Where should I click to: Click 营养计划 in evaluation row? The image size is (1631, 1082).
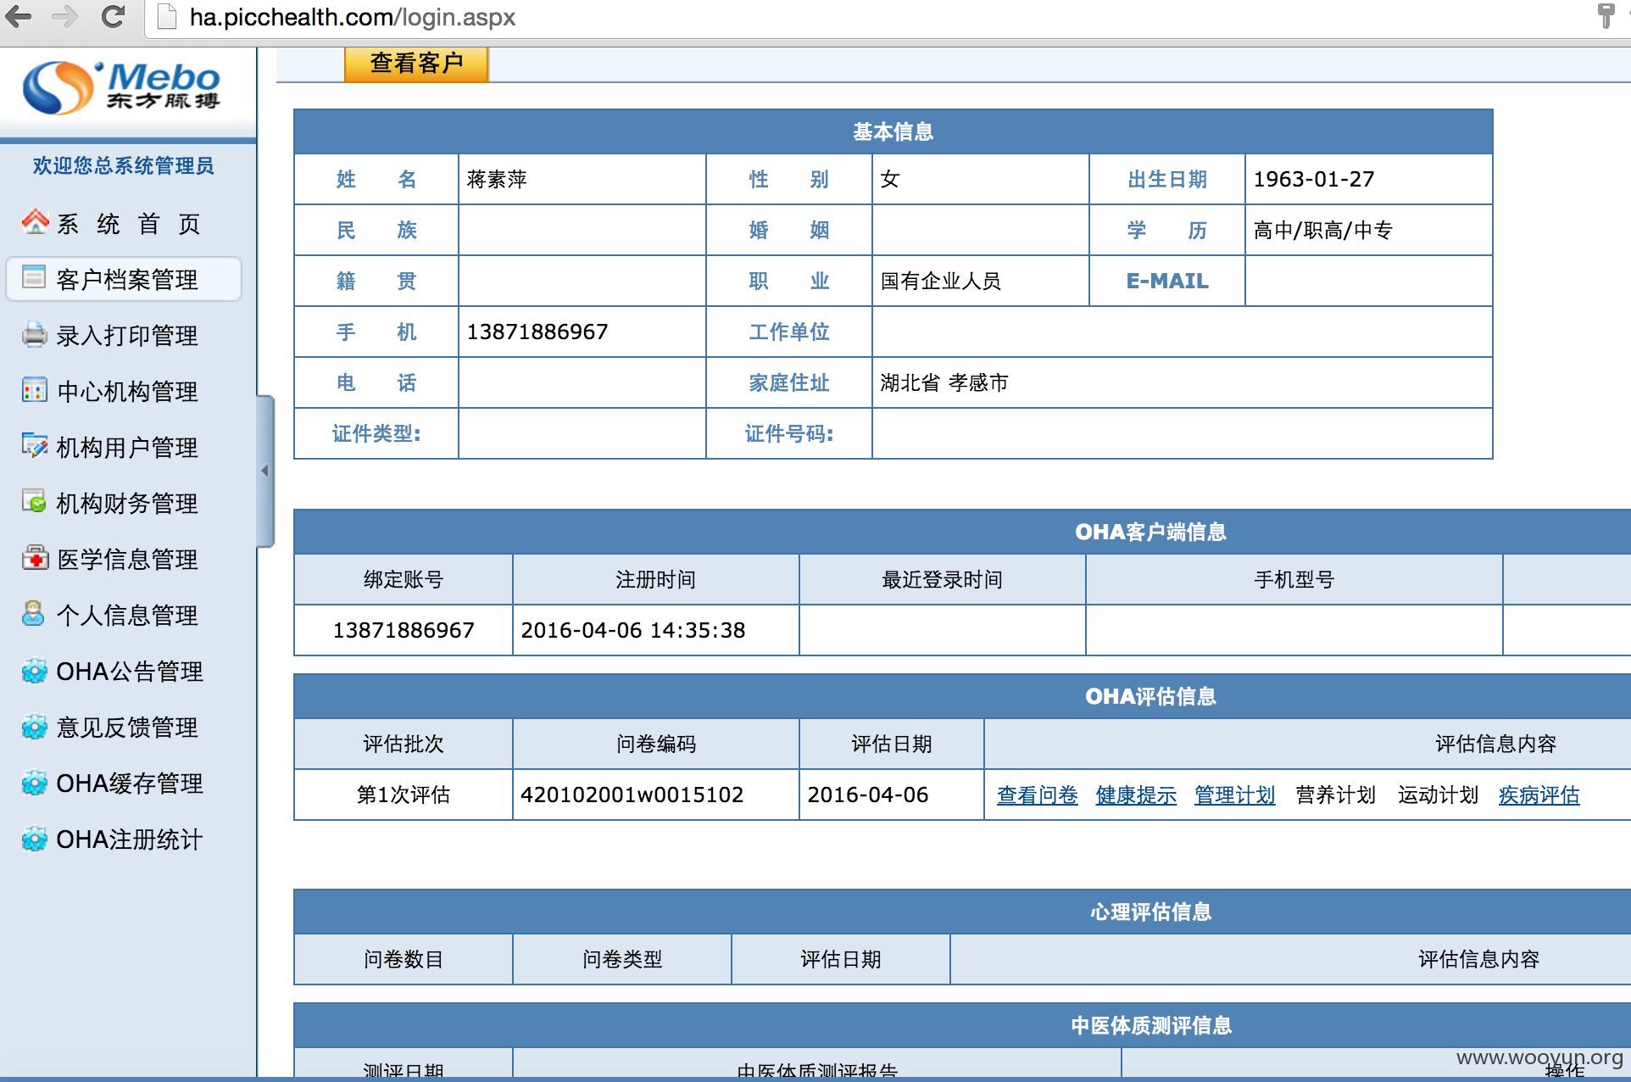point(1336,795)
